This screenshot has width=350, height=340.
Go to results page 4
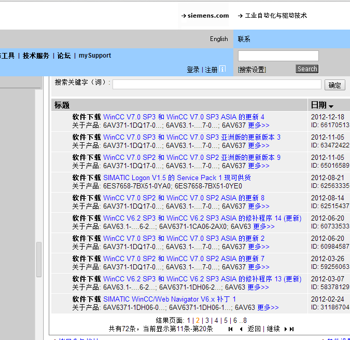216,321
